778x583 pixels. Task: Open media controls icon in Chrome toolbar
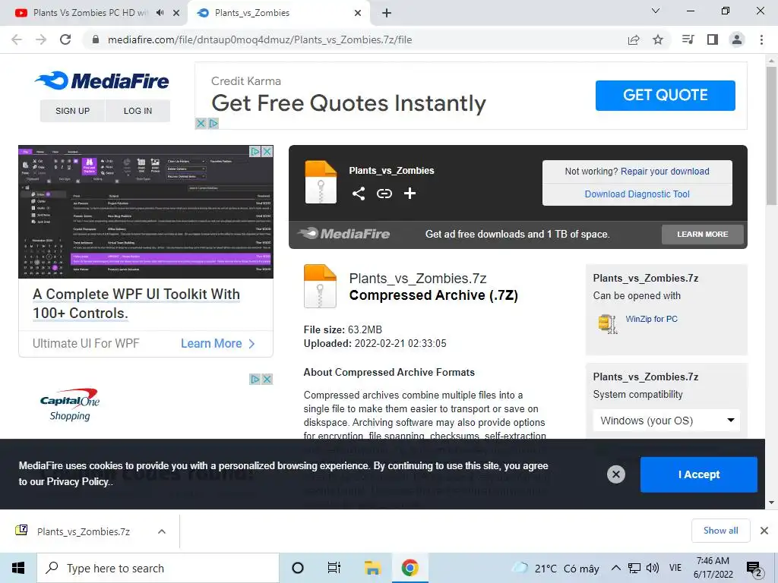click(x=688, y=39)
